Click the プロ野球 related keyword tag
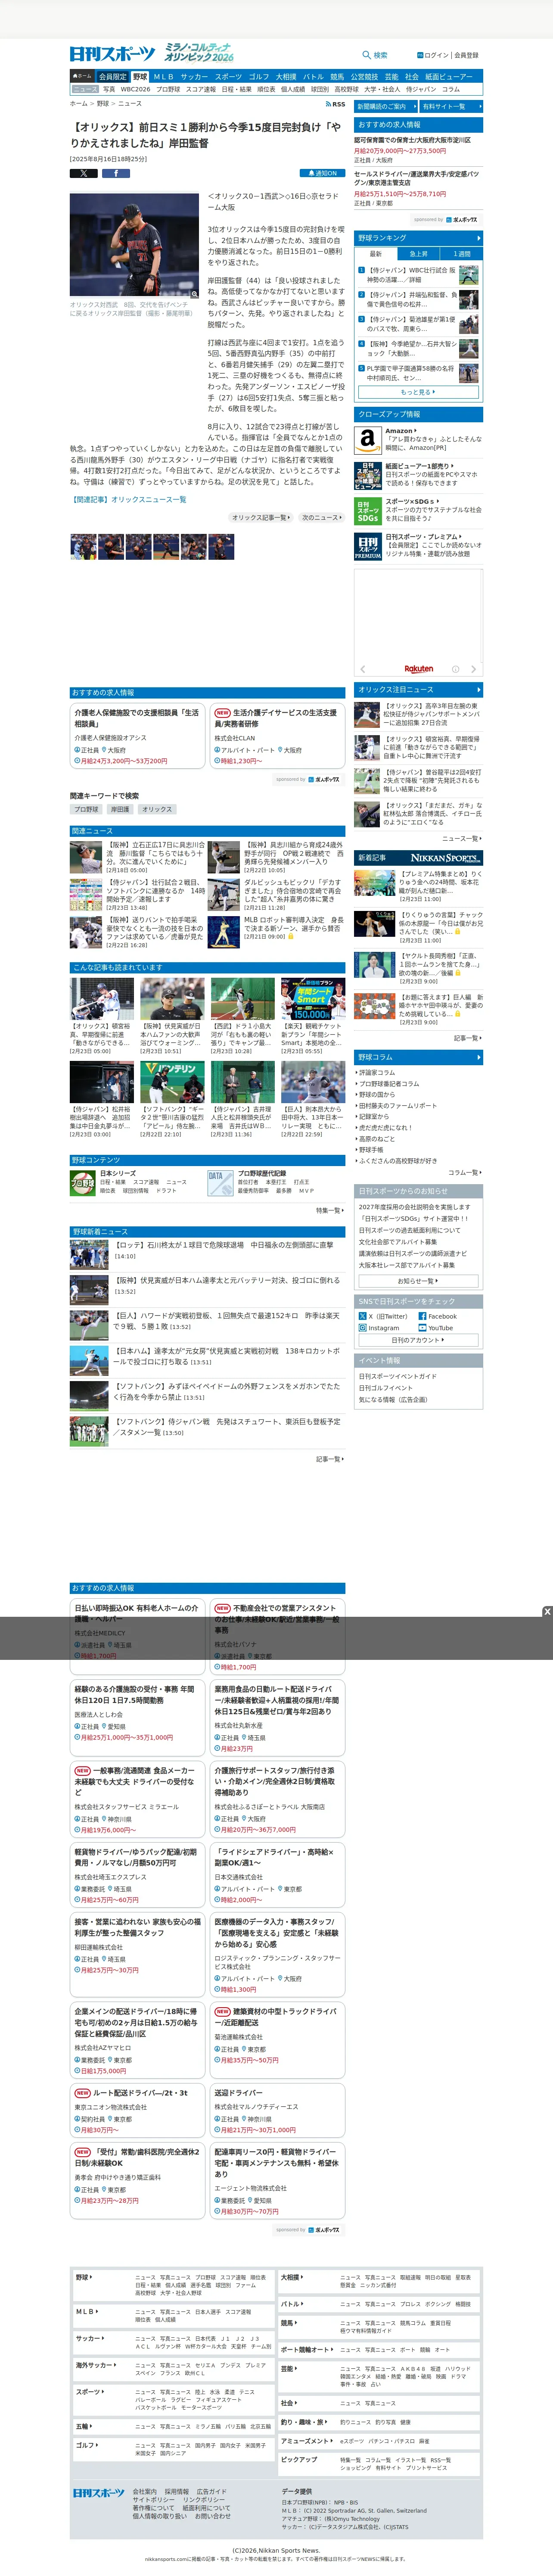The height and width of the screenshot is (2576, 553). [x=86, y=809]
